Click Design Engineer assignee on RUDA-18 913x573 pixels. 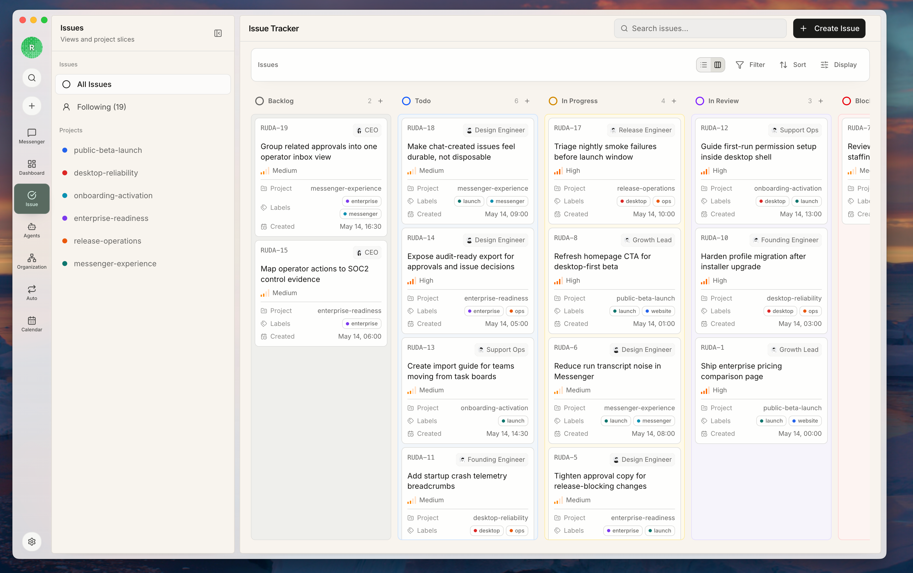pyautogui.click(x=495, y=130)
